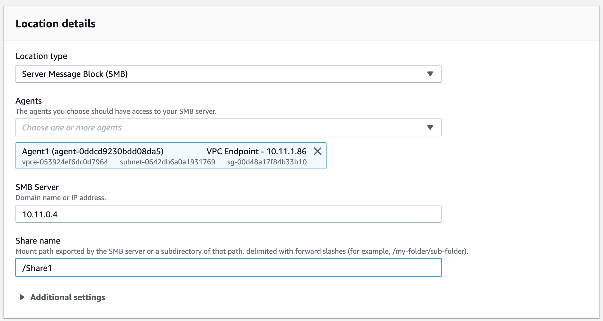The height and width of the screenshot is (321, 603).
Task: Click the Share name field label
Action: coord(38,241)
